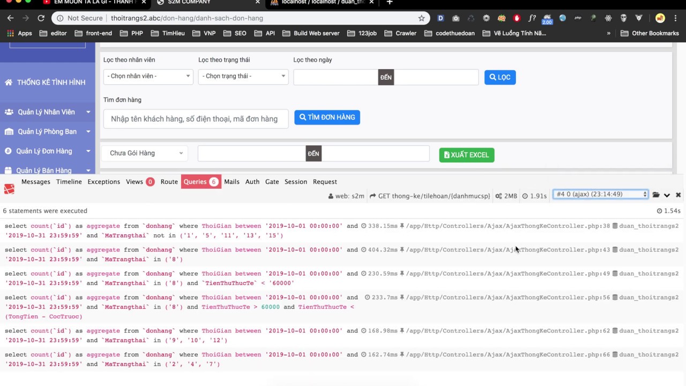Switch to debugbar Views tab
This screenshot has height=386, width=686.
pos(140,182)
